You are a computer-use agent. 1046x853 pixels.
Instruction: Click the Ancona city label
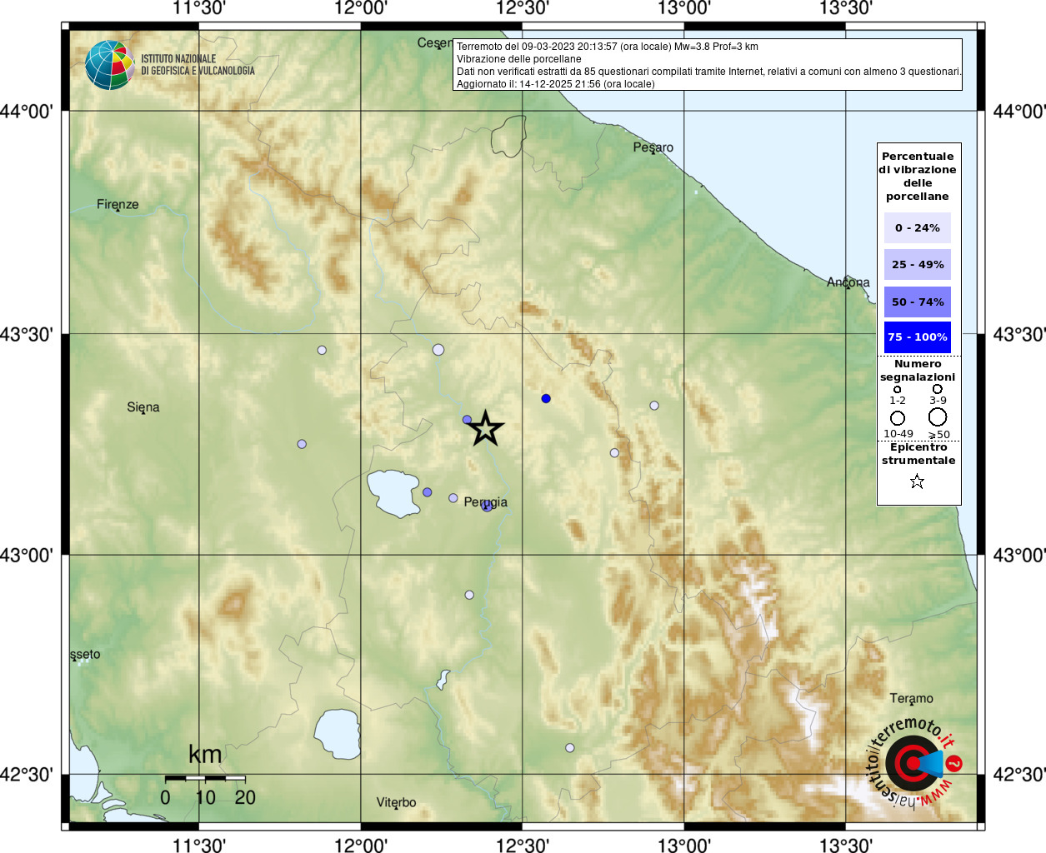[x=848, y=282]
